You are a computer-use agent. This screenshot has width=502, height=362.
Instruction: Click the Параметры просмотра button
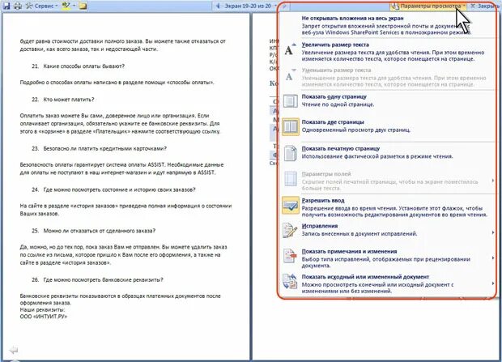428,6
